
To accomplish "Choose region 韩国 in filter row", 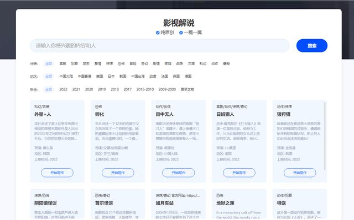I will (123, 76).
